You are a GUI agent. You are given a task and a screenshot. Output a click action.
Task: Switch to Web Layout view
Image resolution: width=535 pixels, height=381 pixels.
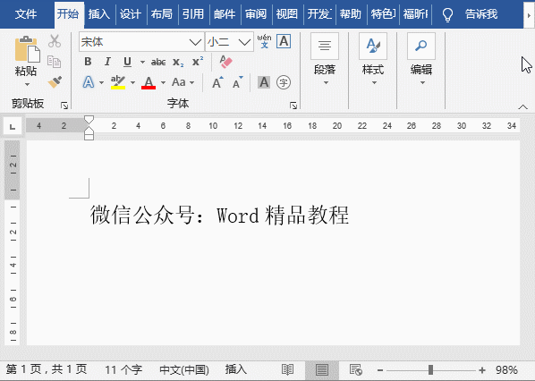click(356, 369)
